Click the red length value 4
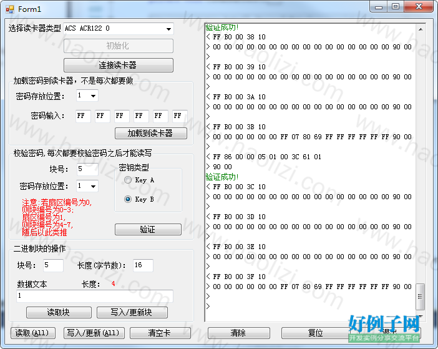 click(x=113, y=284)
